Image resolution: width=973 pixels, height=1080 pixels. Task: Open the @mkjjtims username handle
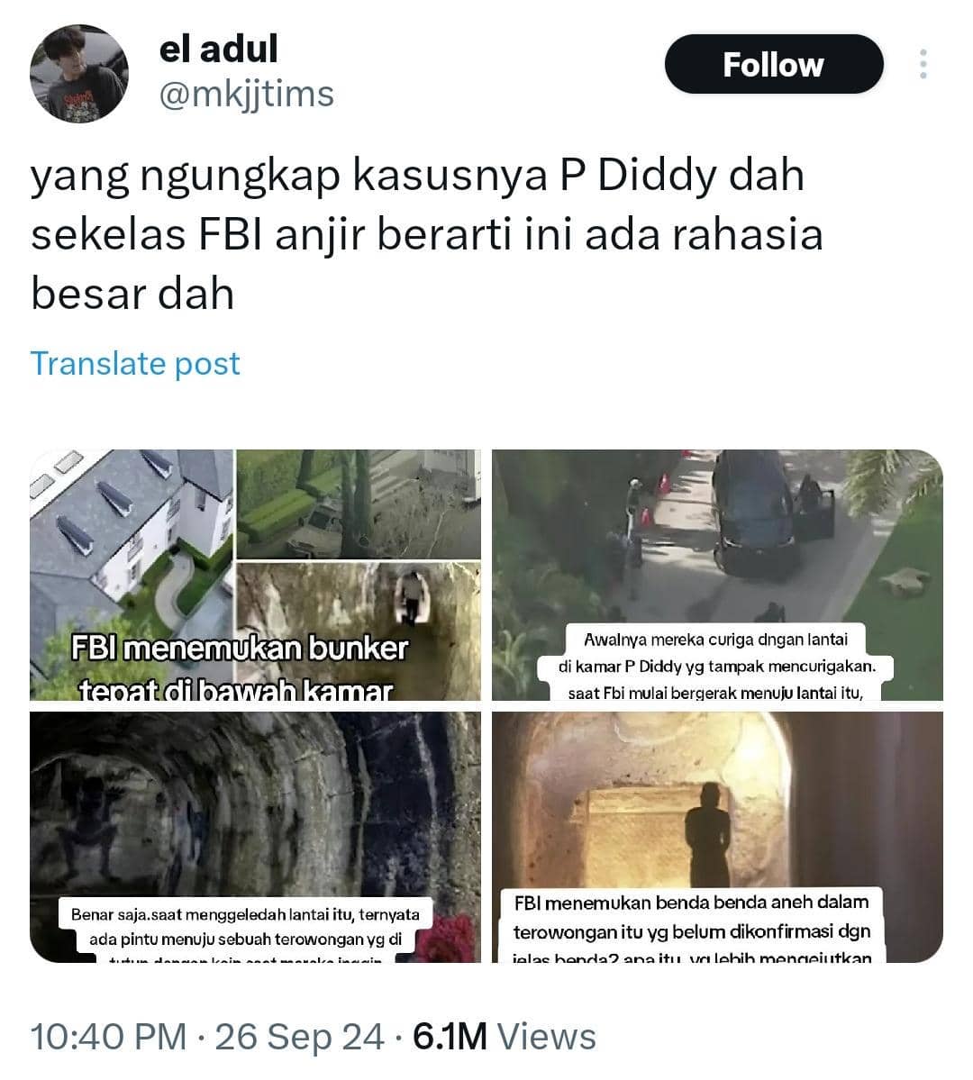[x=246, y=94]
